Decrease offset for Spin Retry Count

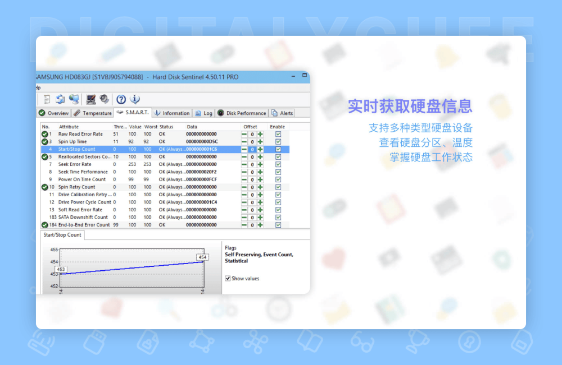(244, 187)
